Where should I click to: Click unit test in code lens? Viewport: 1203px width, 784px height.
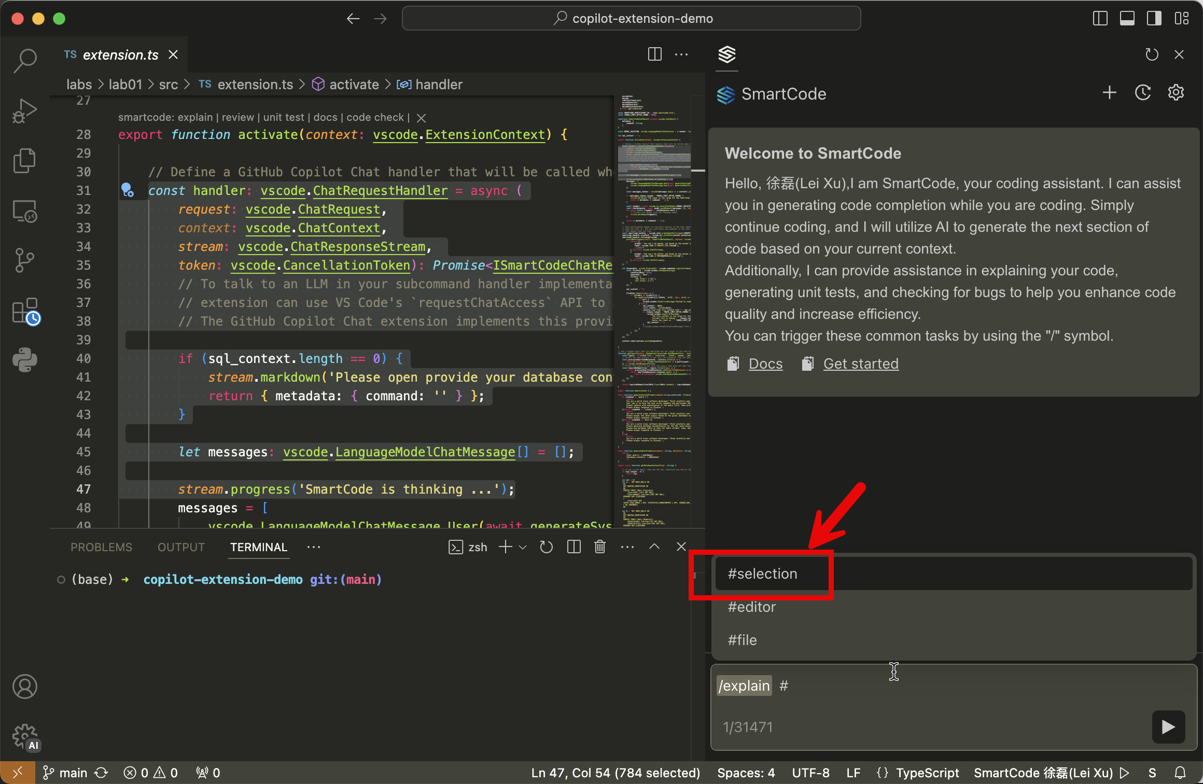(284, 118)
